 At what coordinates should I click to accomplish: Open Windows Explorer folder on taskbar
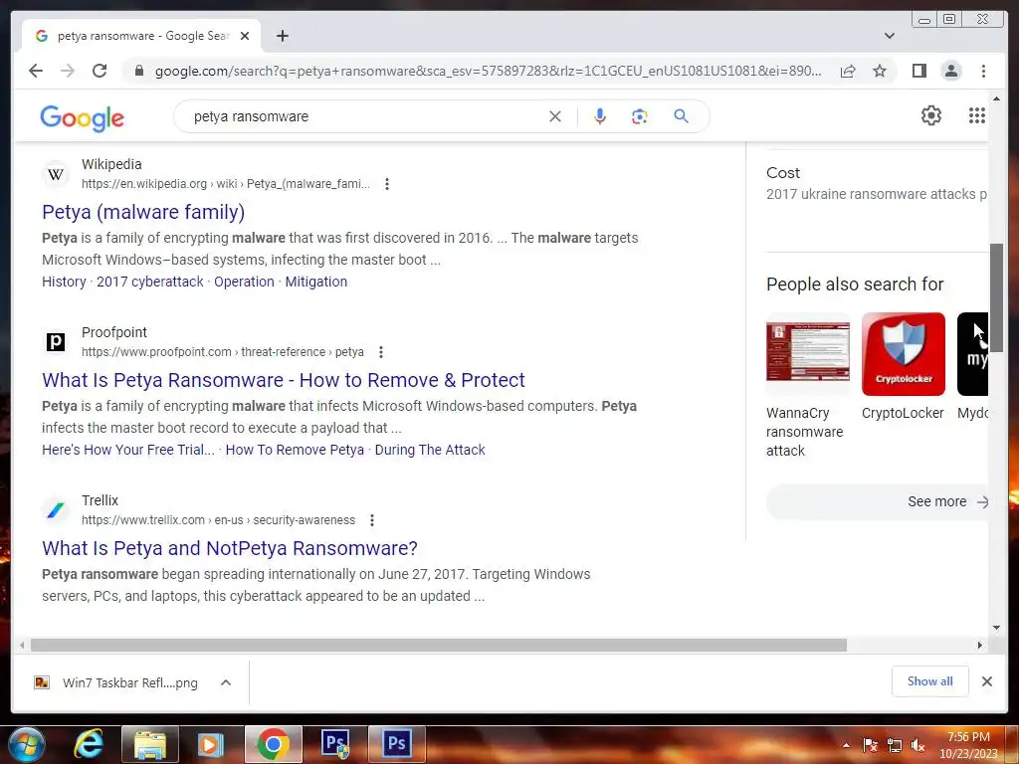149,744
